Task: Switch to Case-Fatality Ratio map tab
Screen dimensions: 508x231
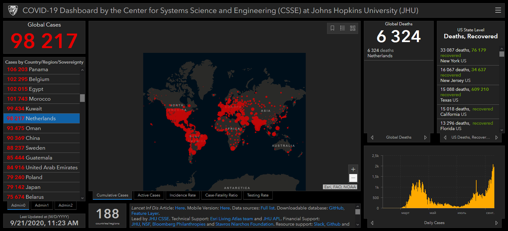Action: click(221, 195)
